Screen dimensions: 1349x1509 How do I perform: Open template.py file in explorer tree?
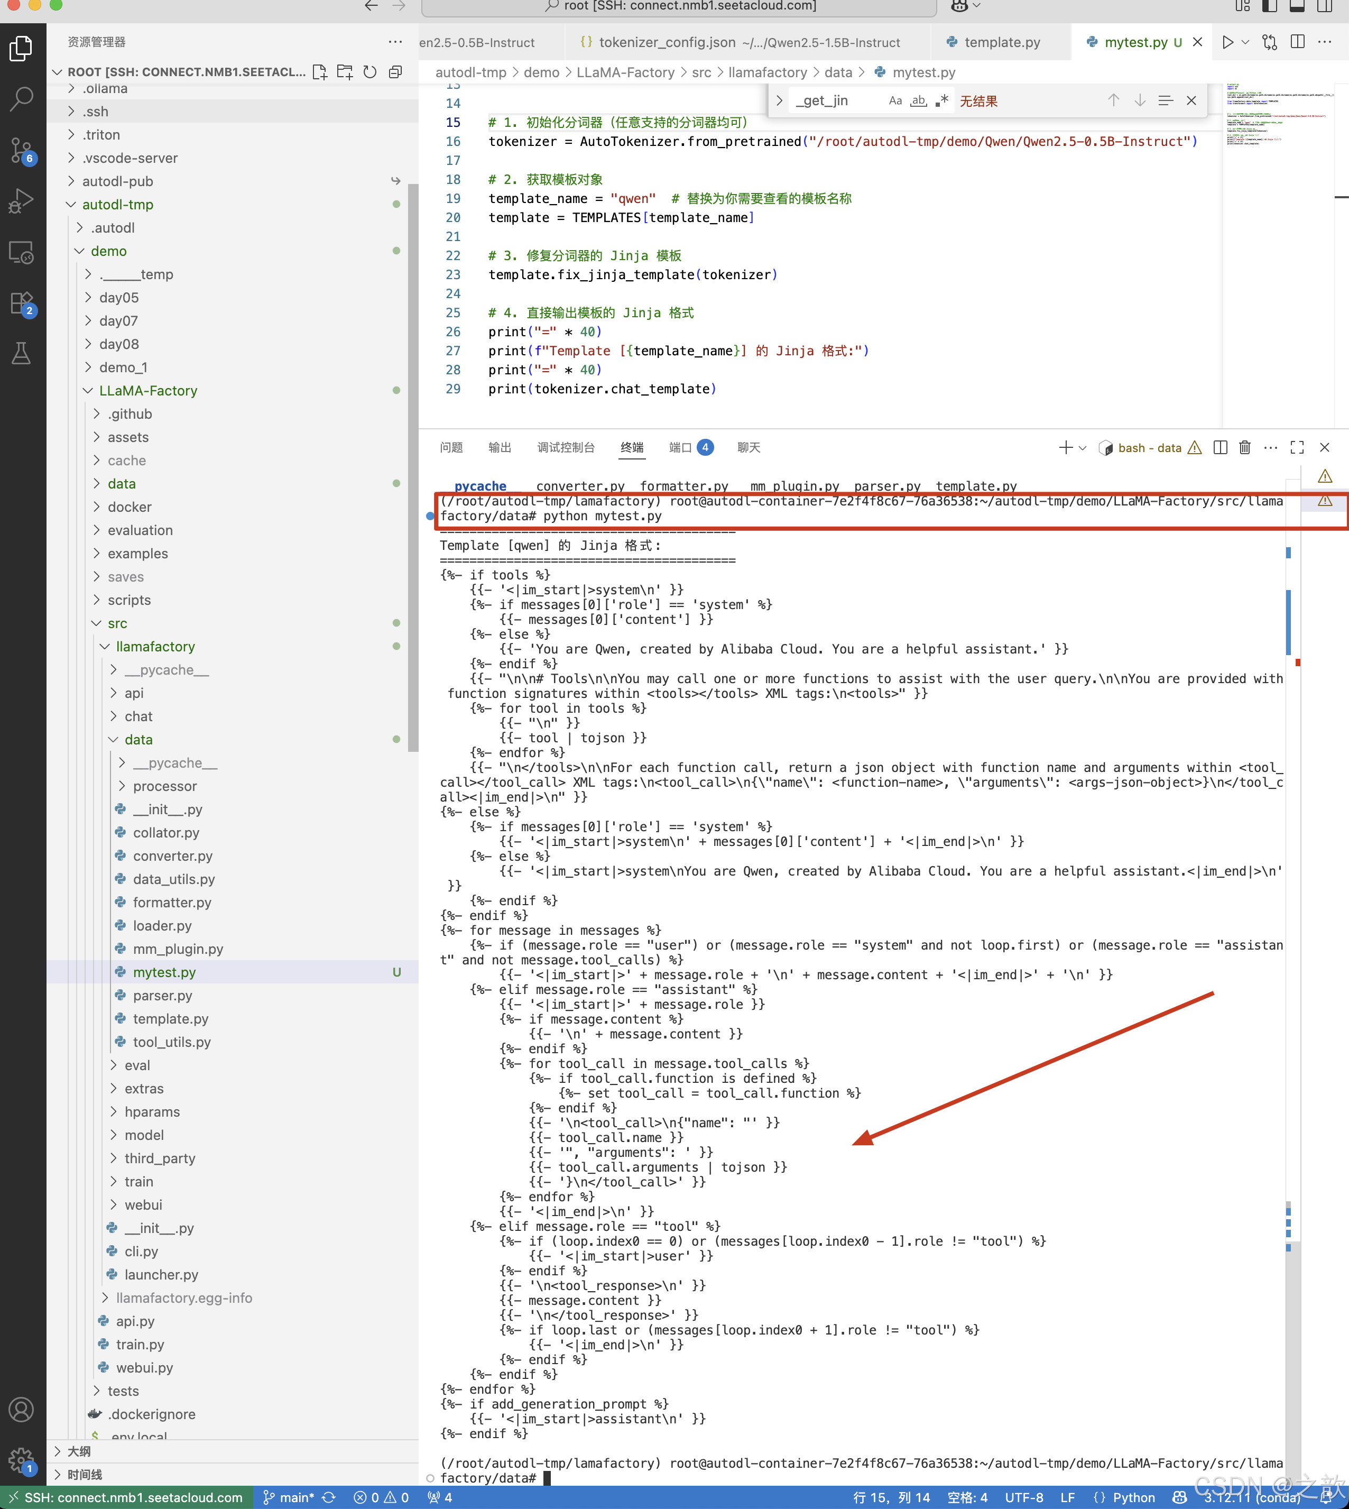point(232,1019)
